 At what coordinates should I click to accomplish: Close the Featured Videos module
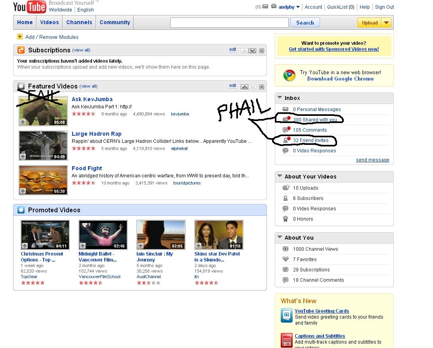[x=262, y=87]
